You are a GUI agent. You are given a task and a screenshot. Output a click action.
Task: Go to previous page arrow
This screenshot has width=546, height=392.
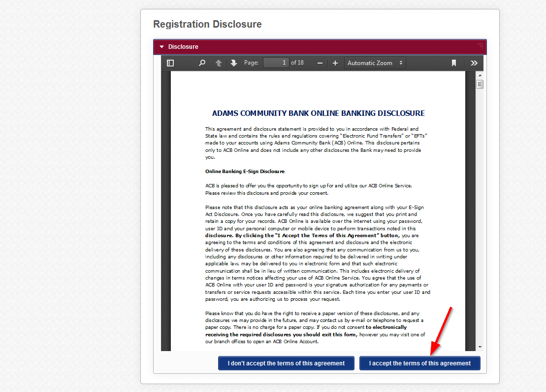218,63
